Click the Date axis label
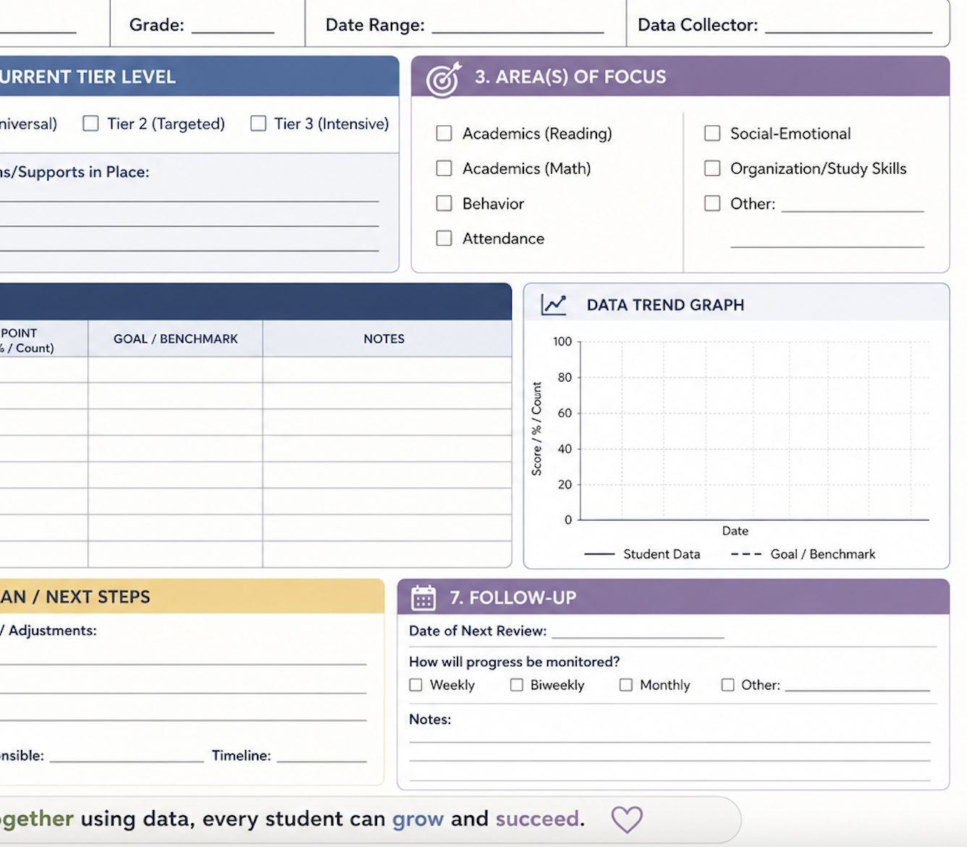This screenshot has height=847, width=967. [x=735, y=531]
